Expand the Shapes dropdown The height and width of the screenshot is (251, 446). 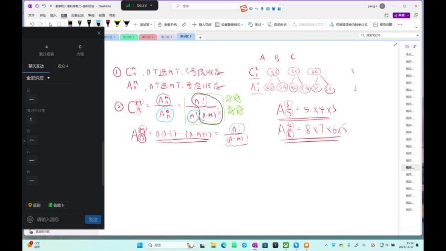257,25
